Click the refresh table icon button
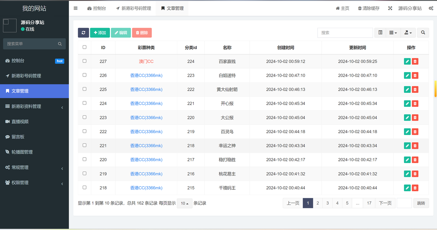This screenshot has height=230, width=437. tap(83, 33)
